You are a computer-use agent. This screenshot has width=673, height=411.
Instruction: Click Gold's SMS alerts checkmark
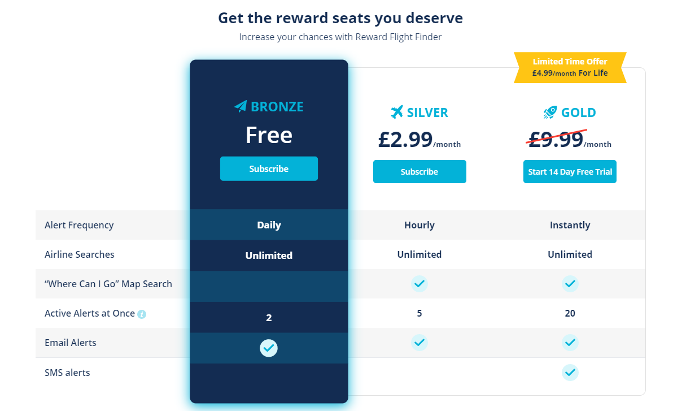(570, 373)
